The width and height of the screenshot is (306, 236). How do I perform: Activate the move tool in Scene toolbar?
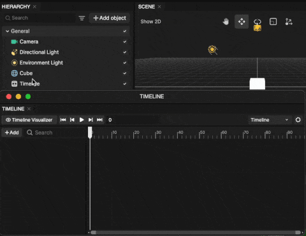[x=242, y=22]
